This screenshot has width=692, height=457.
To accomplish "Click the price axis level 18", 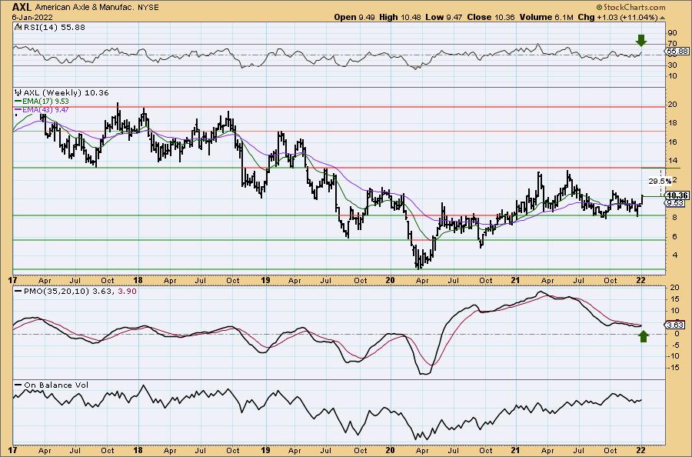I will pyautogui.click(x=672, y=123).
